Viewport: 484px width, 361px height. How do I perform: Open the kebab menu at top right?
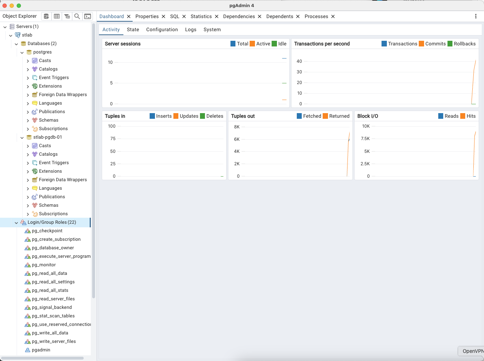coord(475,16)
